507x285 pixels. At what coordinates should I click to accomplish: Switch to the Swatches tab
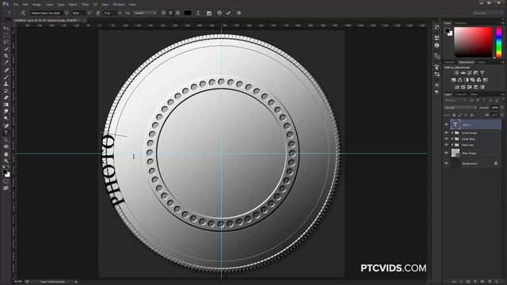(x=460, y=23)
